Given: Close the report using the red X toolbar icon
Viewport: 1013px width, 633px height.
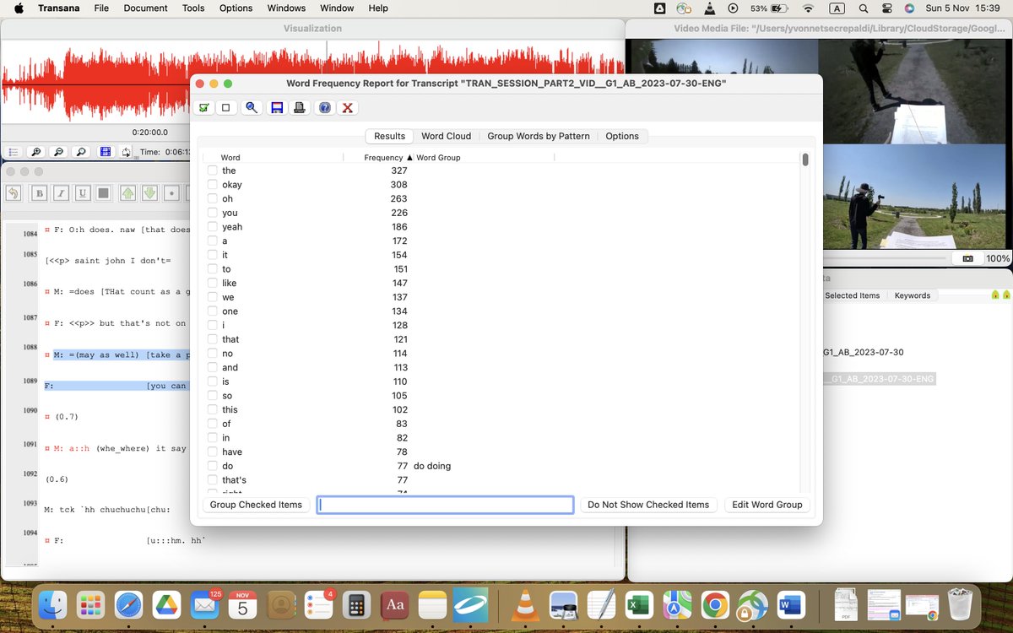Looking at the screenshot, I should click(x=347, y=107).
